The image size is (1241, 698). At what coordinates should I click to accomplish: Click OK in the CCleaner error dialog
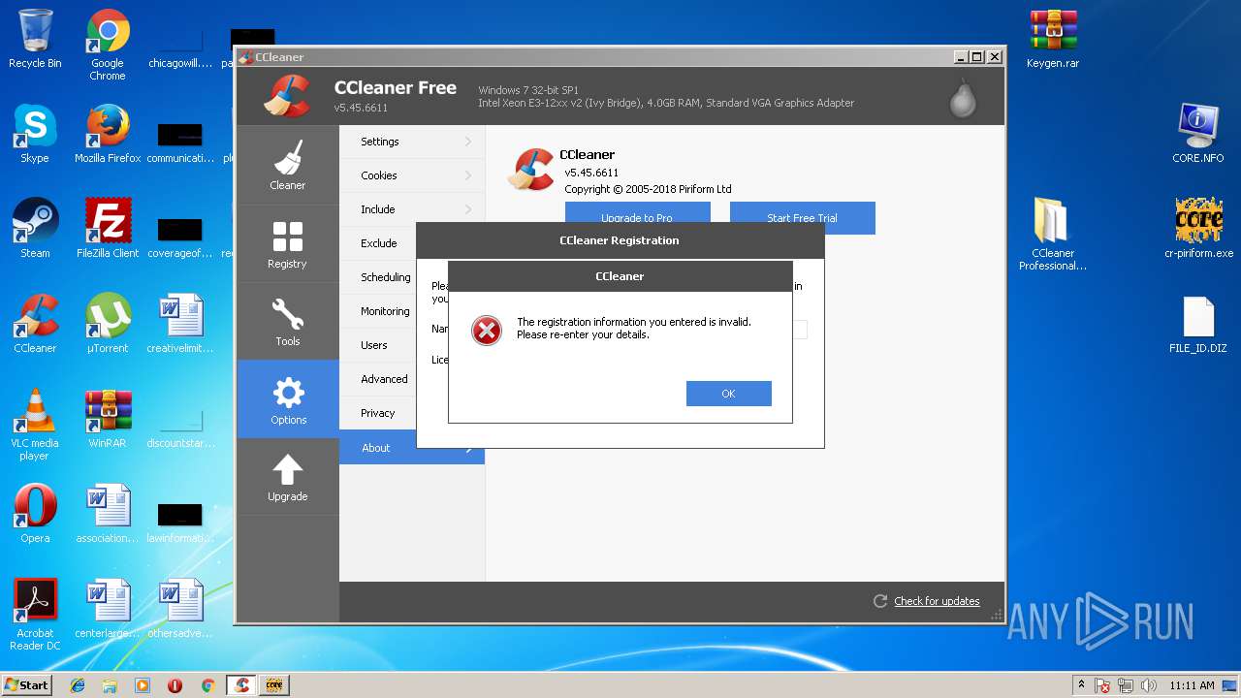(x=729, y=394)
